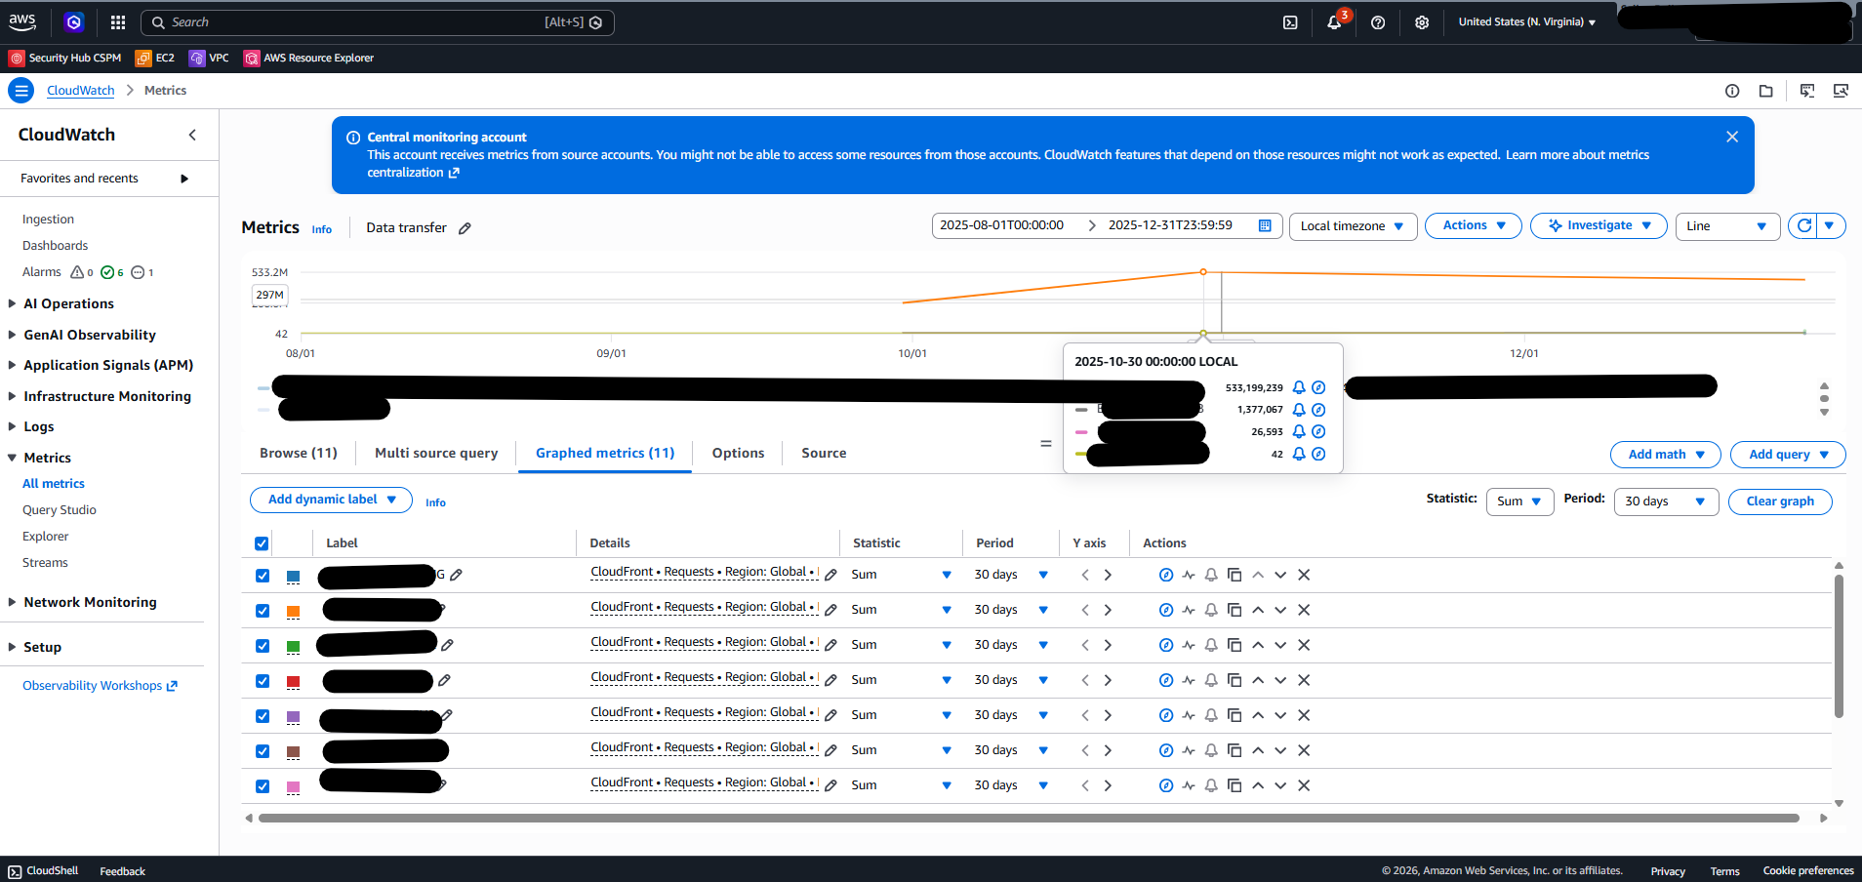Open All metrics in the sidebar

pyautogui.click(x=54, y=484)
